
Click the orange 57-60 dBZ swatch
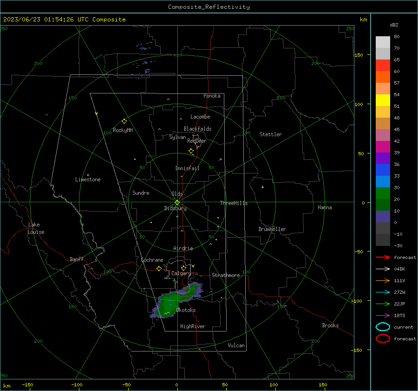(x=383, y=77)
